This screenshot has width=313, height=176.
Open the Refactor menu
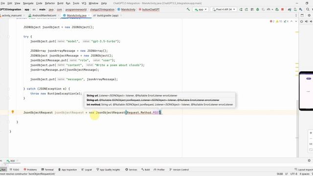(50, 3)
